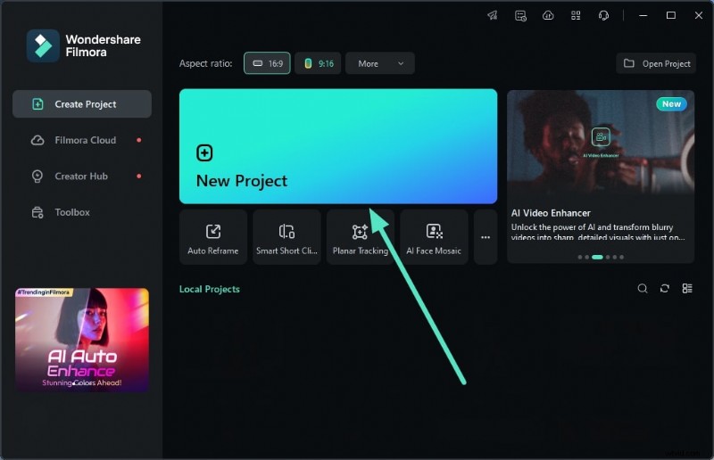This screenshot has height=460, width=714.
Task: Search local projects with magnifier icon
Action: pos(643,289)
